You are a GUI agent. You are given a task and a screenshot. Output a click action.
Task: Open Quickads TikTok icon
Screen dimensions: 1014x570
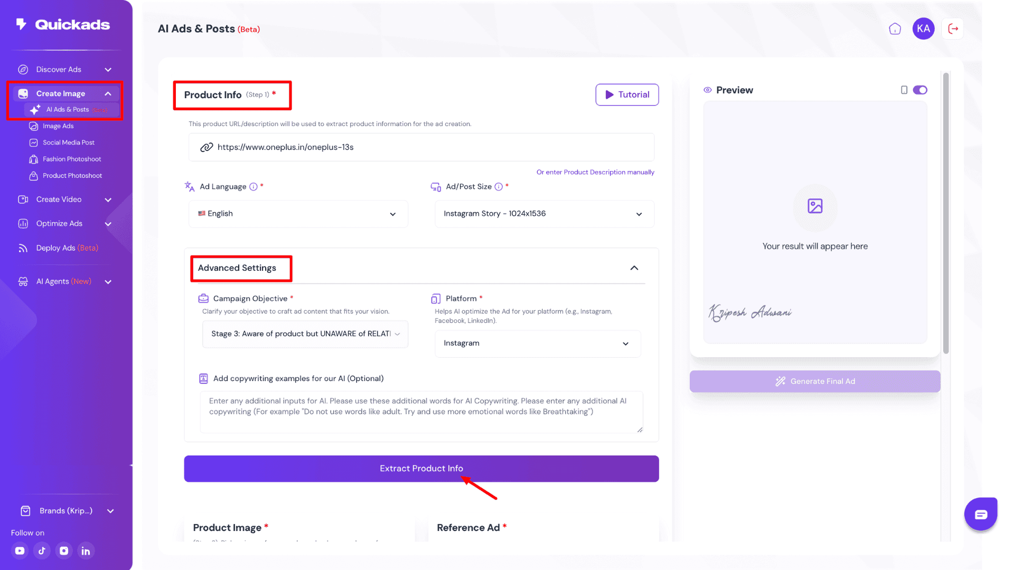point(42,550)
